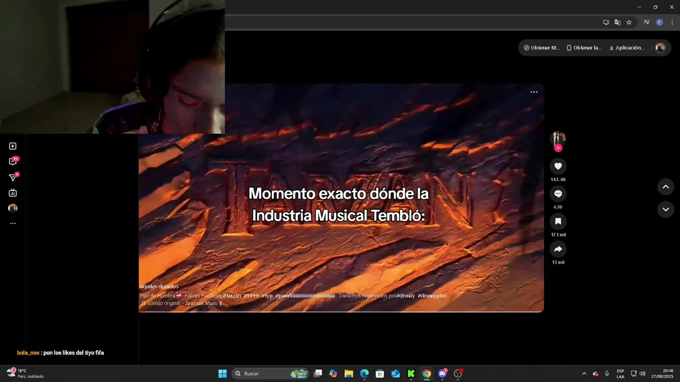Click the install app icon in address bar

pos(606,22)
